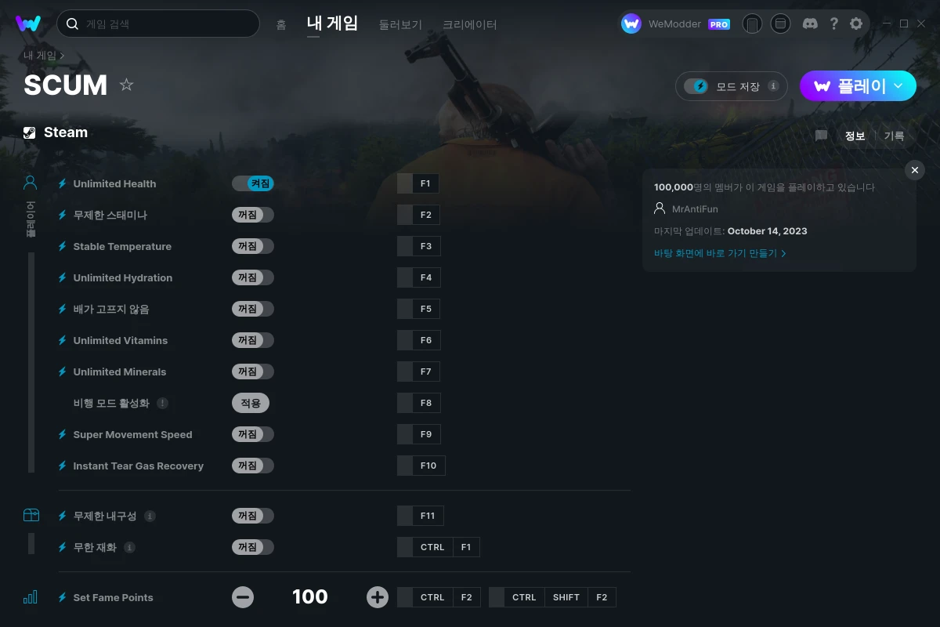The height and width of the screenshot is (627, 940).
Task: Click the 적용 button for 비행 모드 활성화
Action: (251, 403)
